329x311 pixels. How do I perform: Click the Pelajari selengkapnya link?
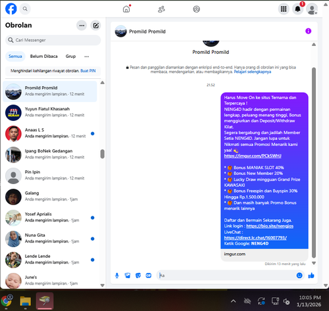(x=253, y=72)
